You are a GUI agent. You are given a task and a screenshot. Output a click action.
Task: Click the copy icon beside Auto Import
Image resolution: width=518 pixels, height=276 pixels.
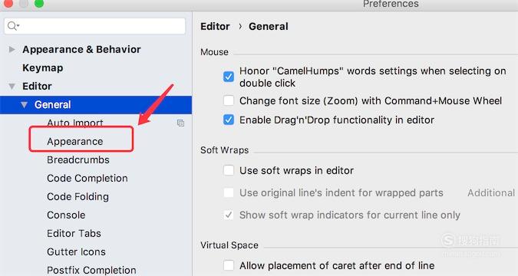[x=180, y=123]
